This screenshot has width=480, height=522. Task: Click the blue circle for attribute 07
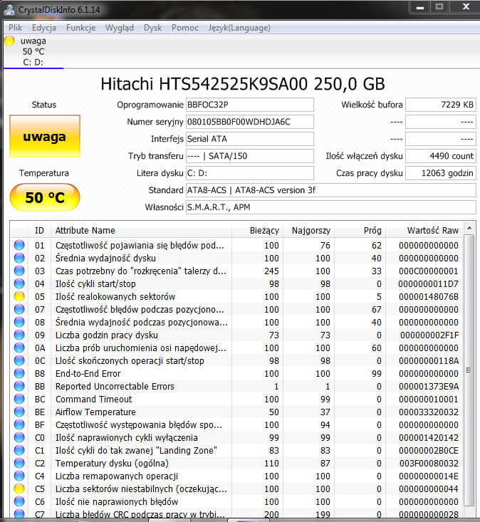pos(19,309)
